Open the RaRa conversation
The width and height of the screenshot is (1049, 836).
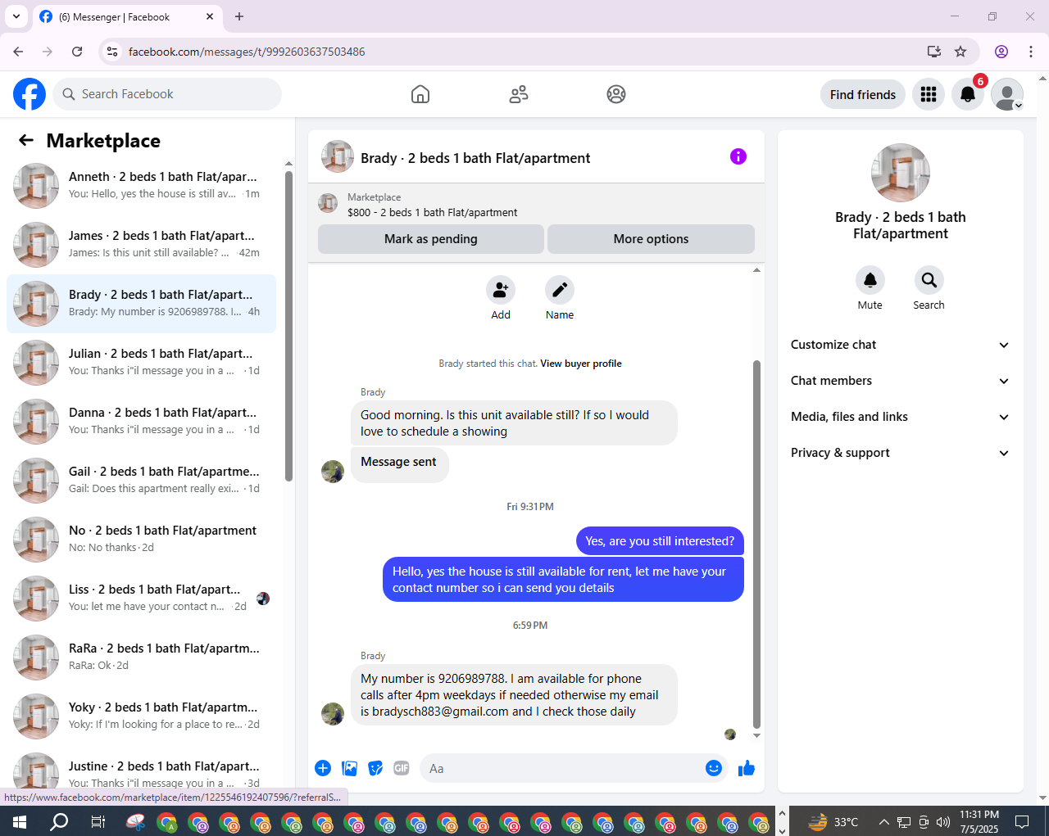pos(141,658)
